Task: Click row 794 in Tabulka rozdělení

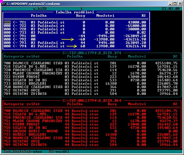Action: 75,46
